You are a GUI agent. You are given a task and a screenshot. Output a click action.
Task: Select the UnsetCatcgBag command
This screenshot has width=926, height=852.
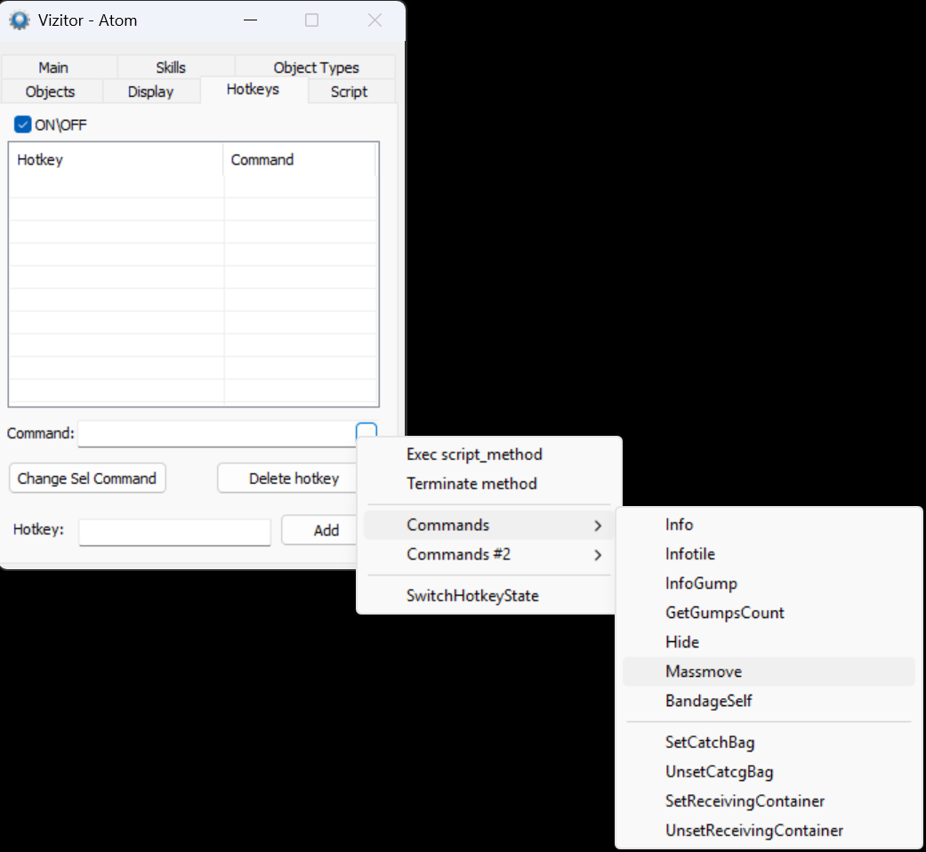pyautogui.click(x=769, y=772)
